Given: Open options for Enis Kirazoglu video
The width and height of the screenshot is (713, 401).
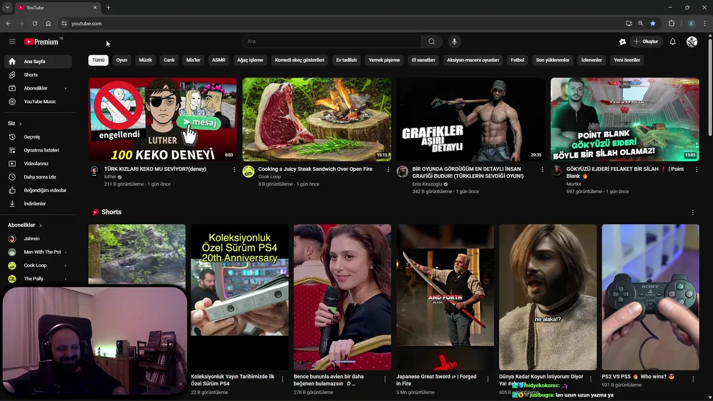Looking at the screenshot, I should [542, 169].
